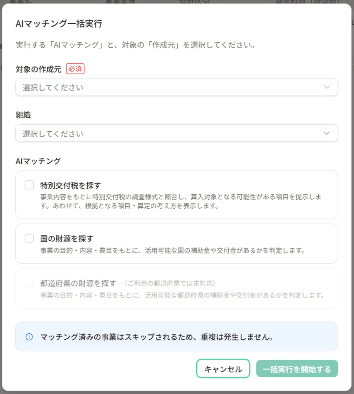Open the 対象の作成元 dropdown

[x=177, y=87]
